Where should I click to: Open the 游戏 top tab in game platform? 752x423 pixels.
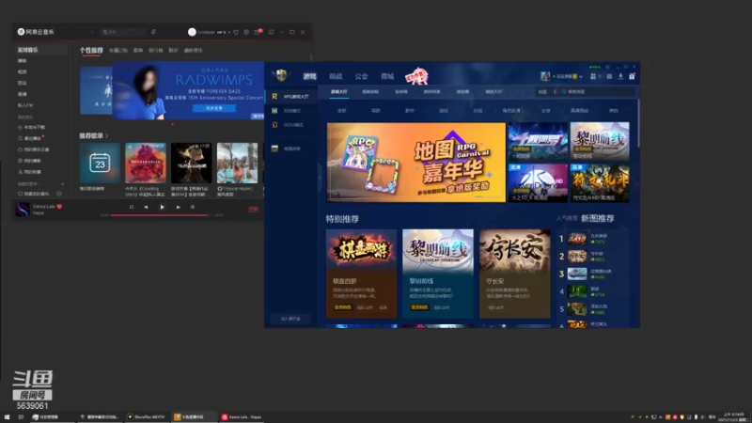(310, 76)
